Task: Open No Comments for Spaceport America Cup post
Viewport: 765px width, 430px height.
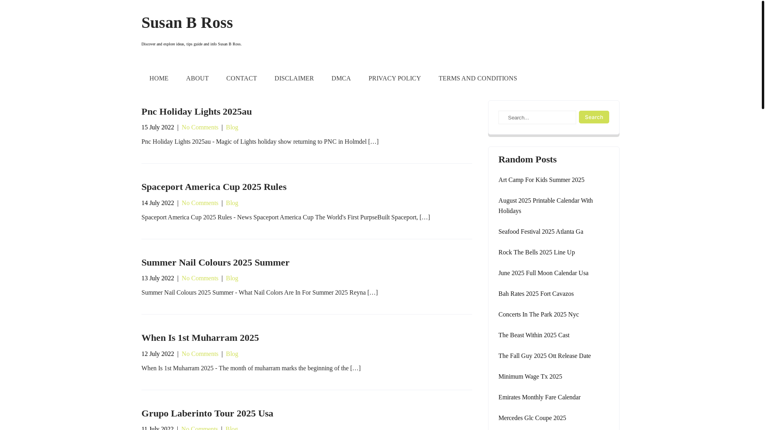Action: (200, 203)
